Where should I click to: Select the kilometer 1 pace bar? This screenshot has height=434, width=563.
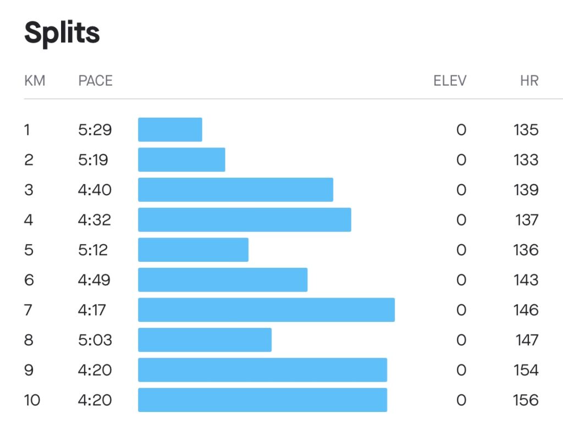[x=170, y=130]
